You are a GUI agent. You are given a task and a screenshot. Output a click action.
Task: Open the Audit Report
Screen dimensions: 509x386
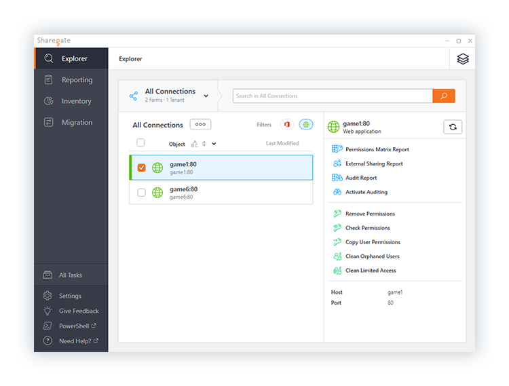pyautogui.click(x=361, y=178)
